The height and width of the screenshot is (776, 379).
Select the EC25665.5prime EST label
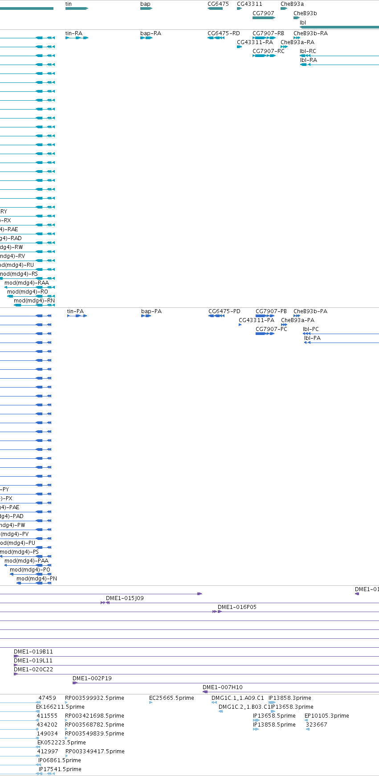point(171,698)
